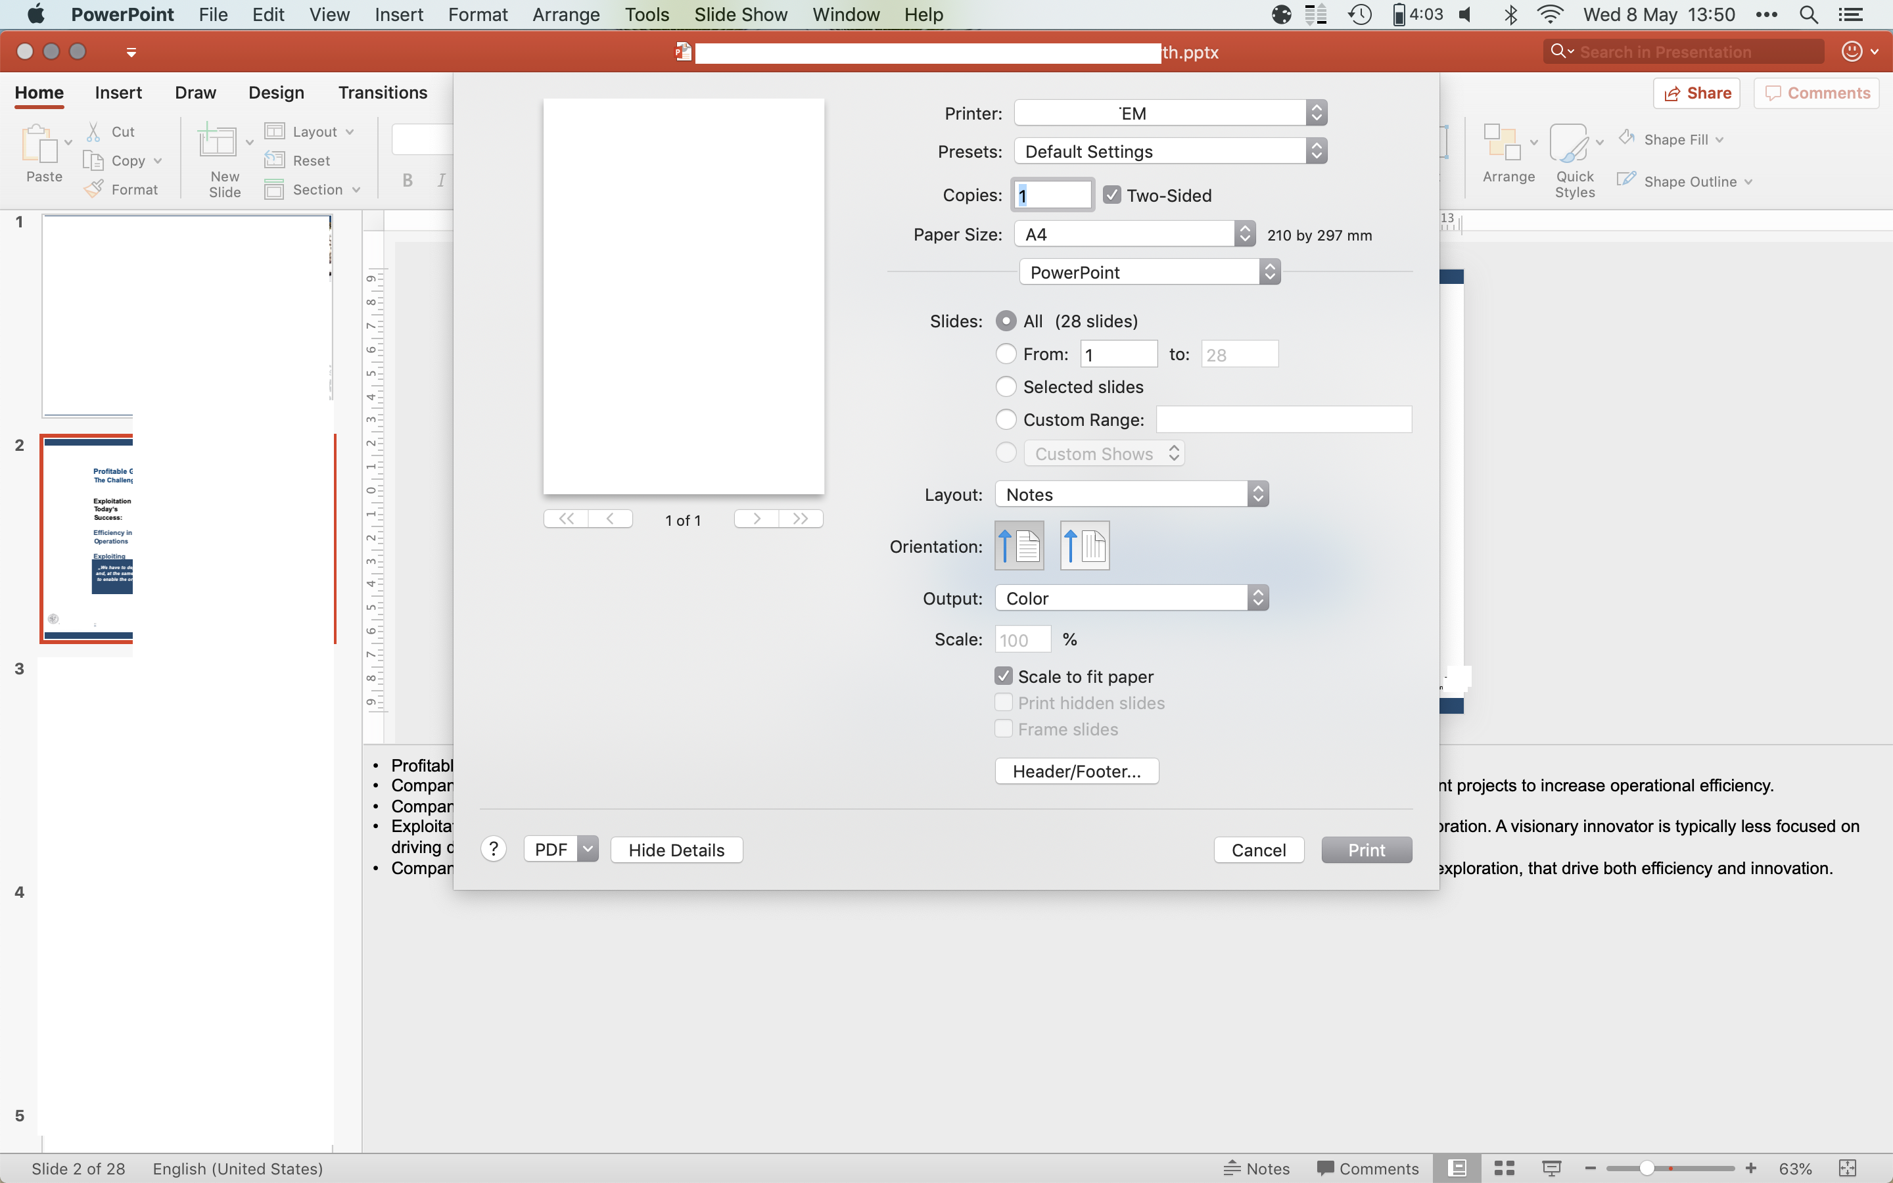Open the Slide Show menu
Screen dimensions: 1893x1183
coord(740,14)
